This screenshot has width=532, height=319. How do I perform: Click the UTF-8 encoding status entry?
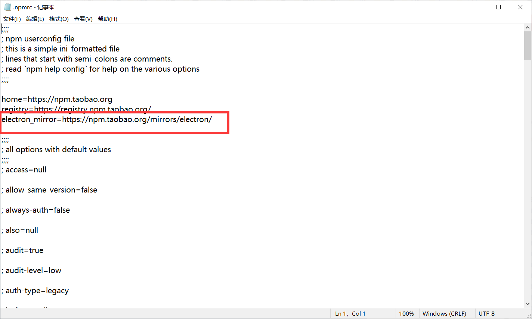pos(486,314)
